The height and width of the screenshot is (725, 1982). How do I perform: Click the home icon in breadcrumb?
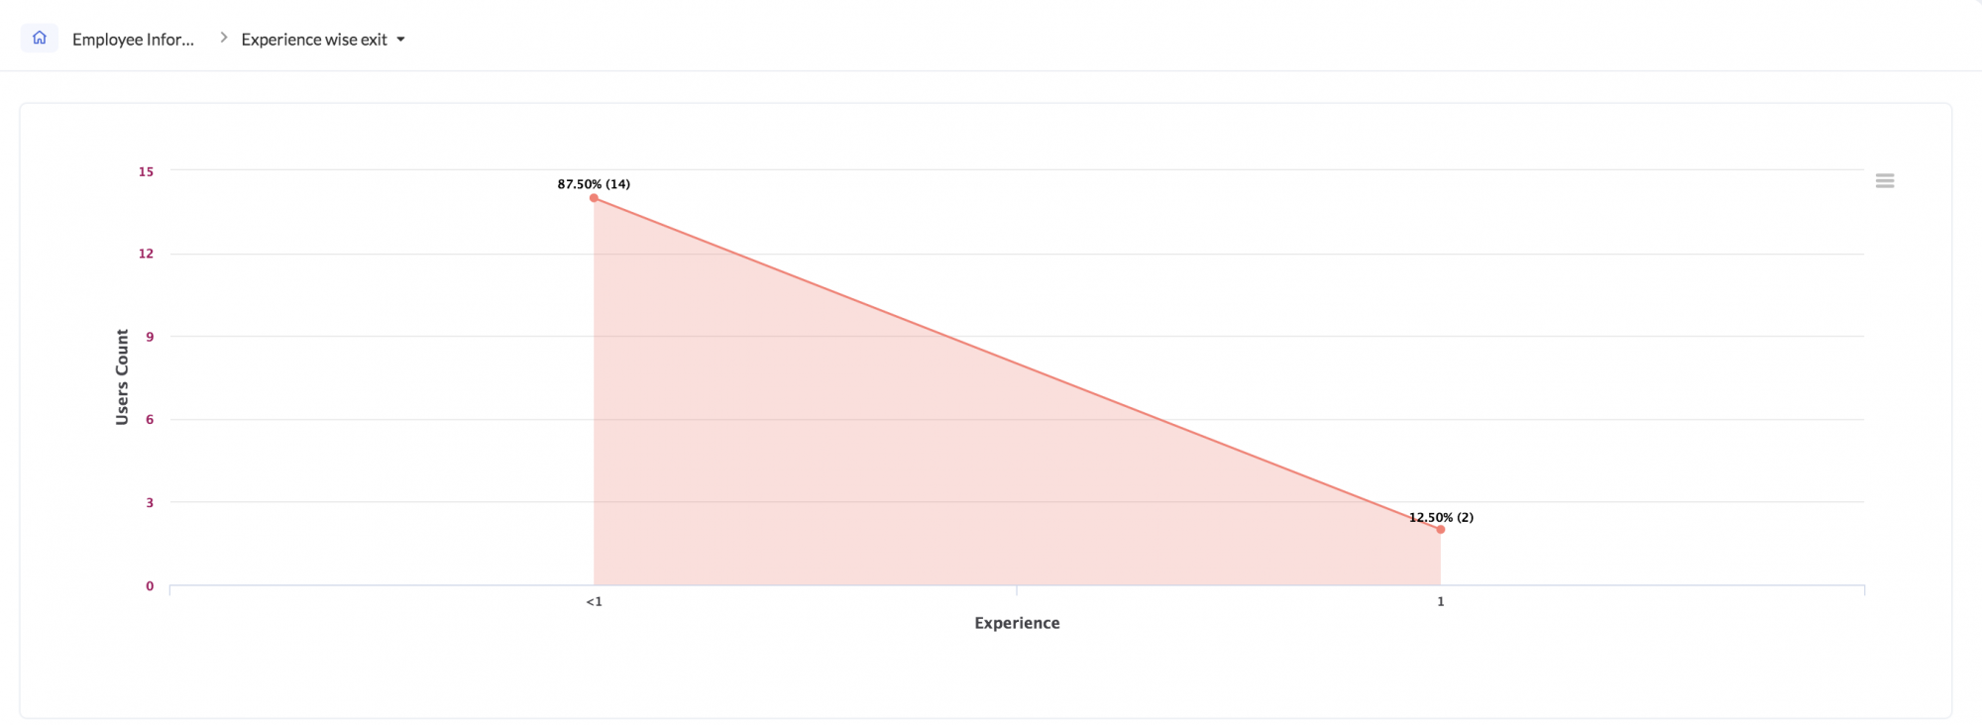[40, 38]
